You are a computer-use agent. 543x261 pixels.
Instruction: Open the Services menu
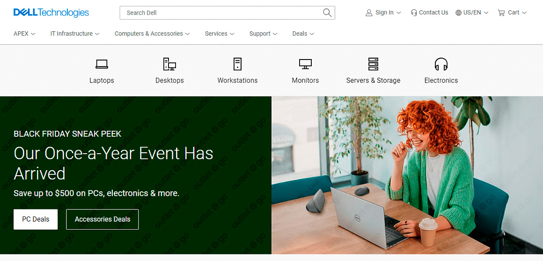[220, 34]
